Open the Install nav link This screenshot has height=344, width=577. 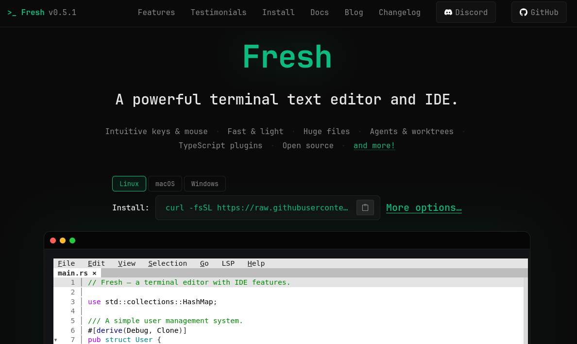(279, 13)
